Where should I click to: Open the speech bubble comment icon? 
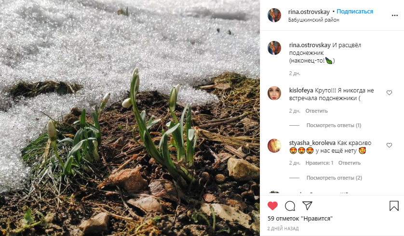(290, 206)
